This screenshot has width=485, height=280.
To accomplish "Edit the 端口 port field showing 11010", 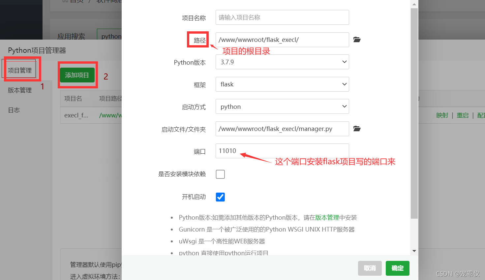I will pos(282,151).
